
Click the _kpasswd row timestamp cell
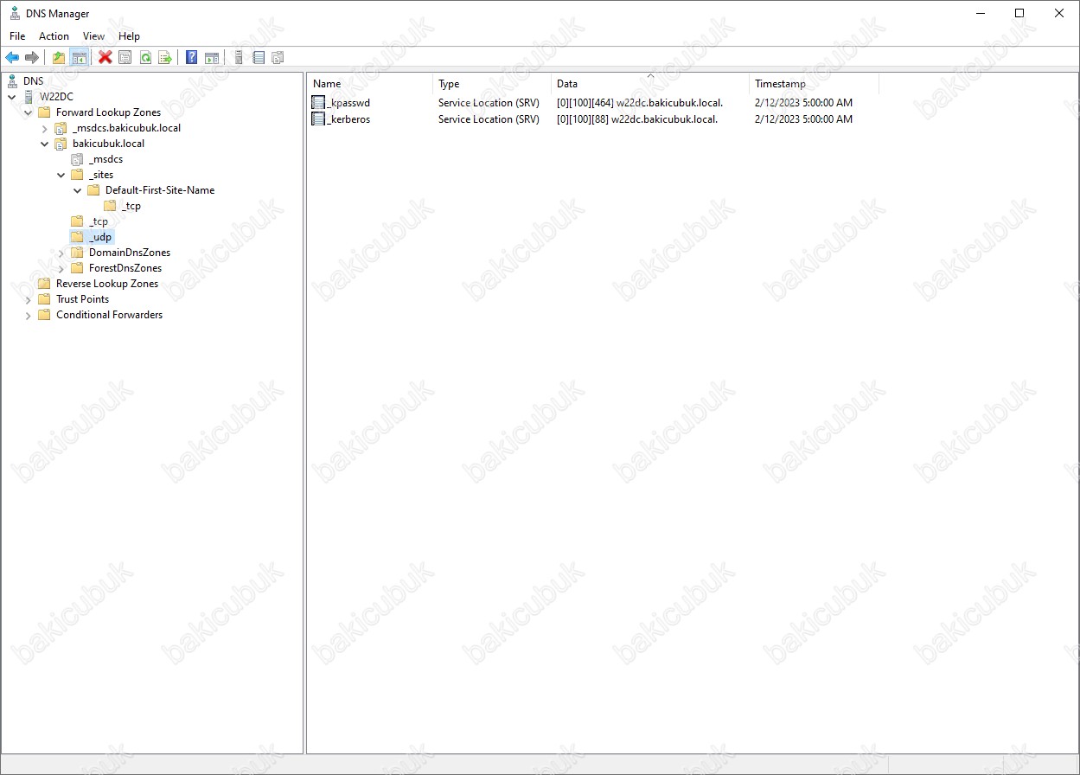click(x=803, y=103)
